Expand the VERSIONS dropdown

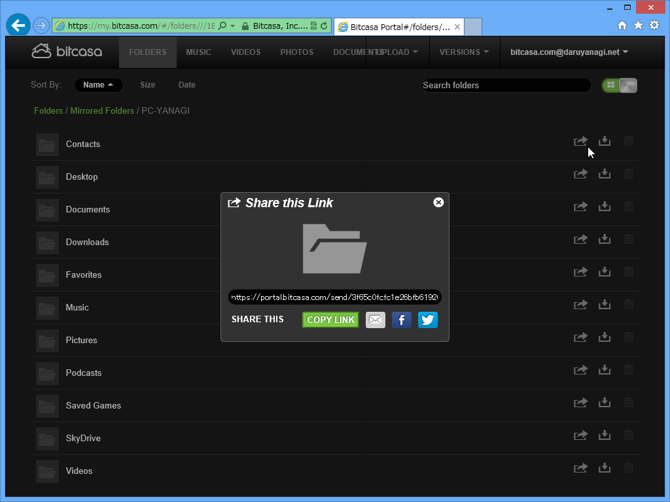[x=465, y=52]
